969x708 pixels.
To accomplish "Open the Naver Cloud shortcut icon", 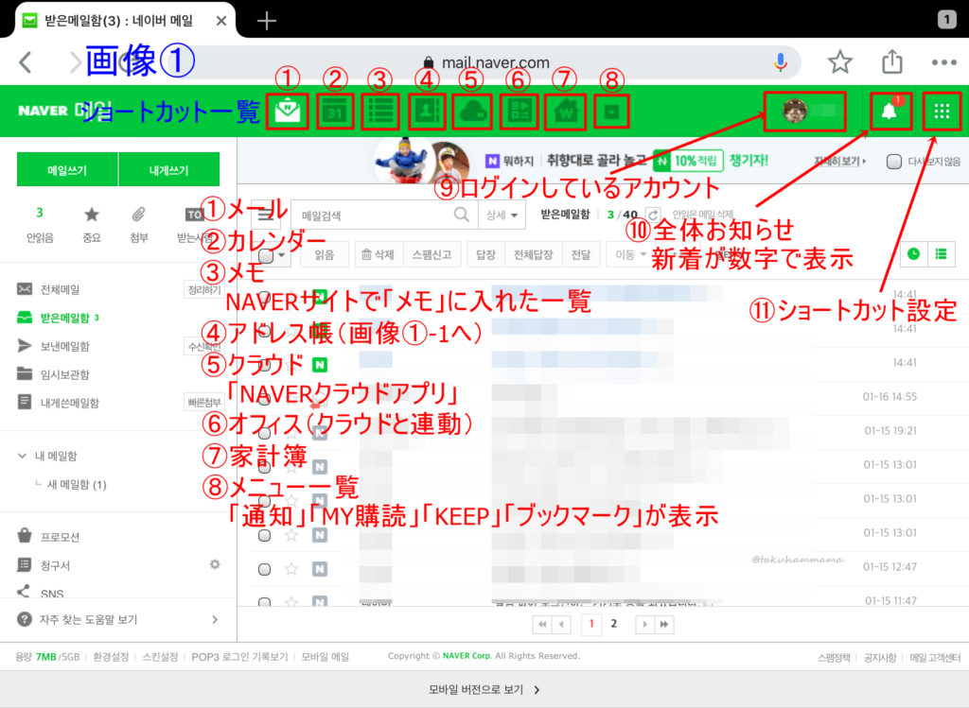I will click(472, 112).
